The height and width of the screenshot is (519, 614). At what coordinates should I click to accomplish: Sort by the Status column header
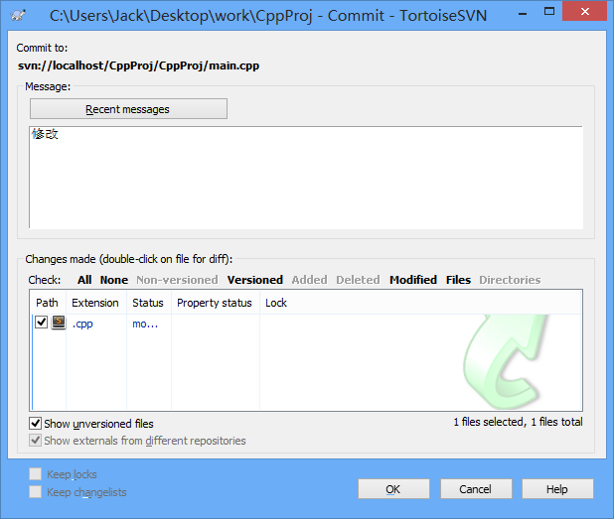[x=148, y=303]
